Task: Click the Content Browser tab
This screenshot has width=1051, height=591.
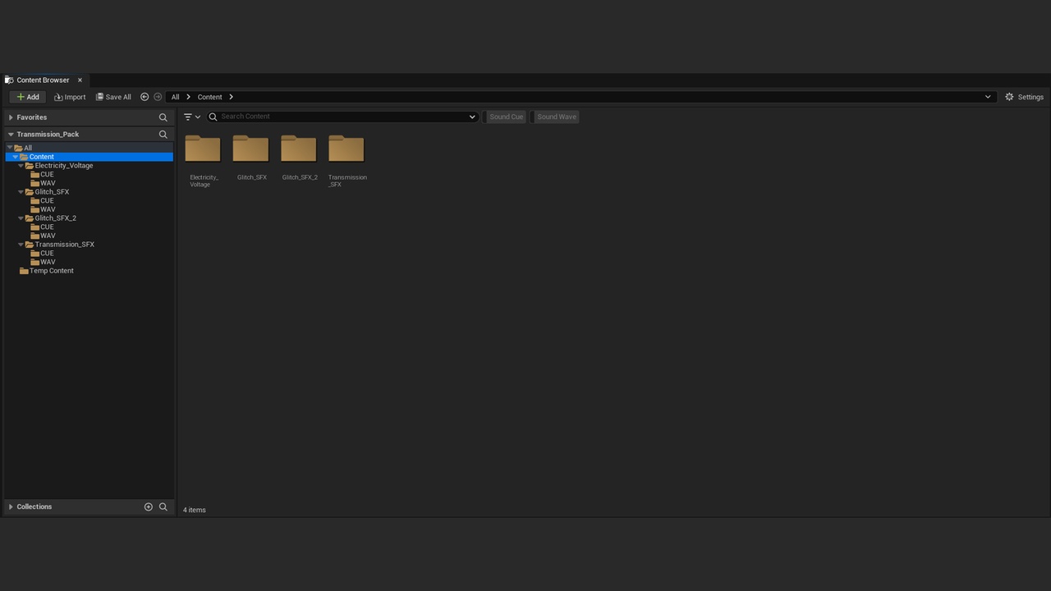Action: 43,80
